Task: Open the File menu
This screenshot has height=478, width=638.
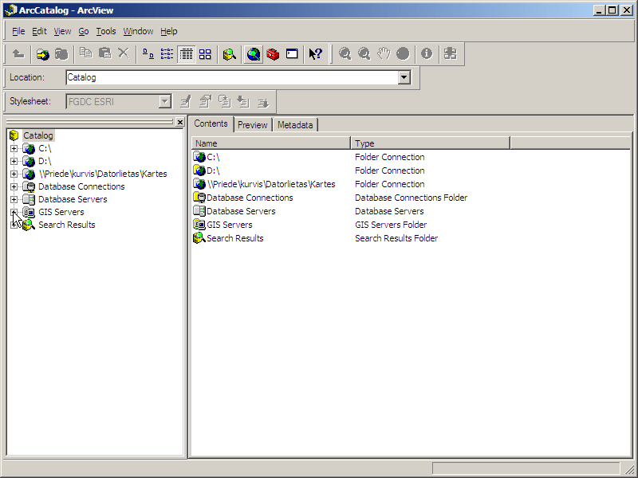Action: click(18, 31)
